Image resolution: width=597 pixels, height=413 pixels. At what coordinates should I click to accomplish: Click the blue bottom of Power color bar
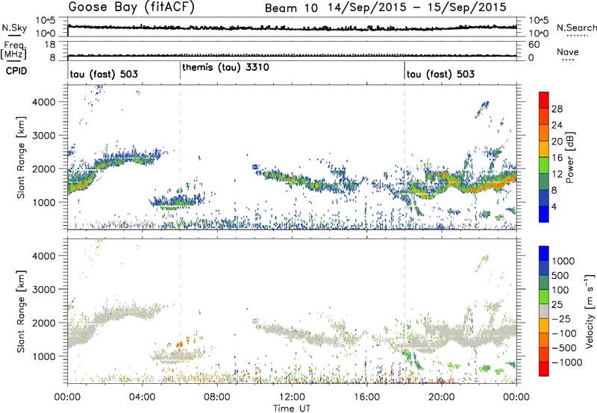(544, 214)
